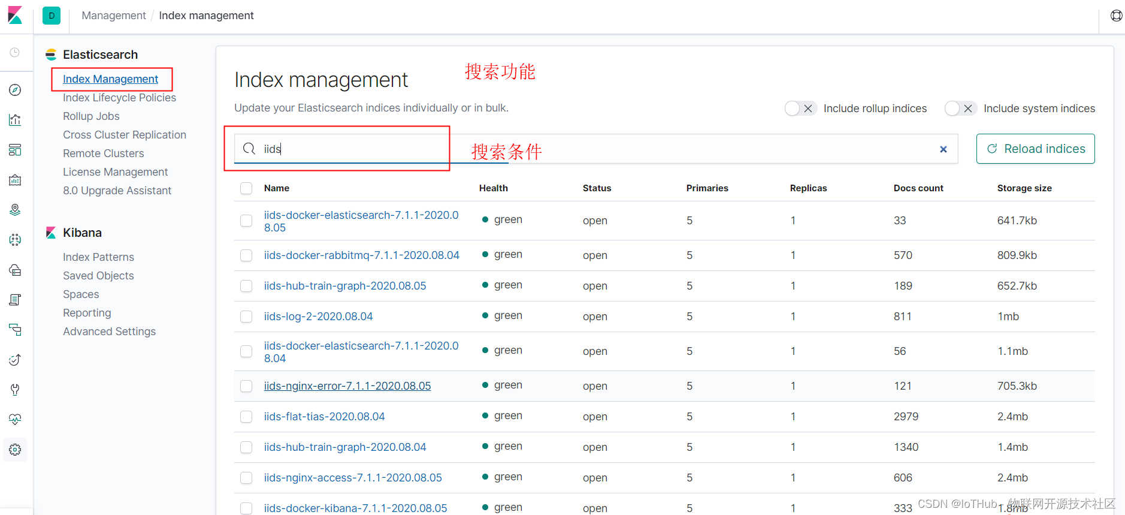Viewport: 1125px width, 515px height.
Task: Open Reporting under Kibana
Action: pos(87,313)
